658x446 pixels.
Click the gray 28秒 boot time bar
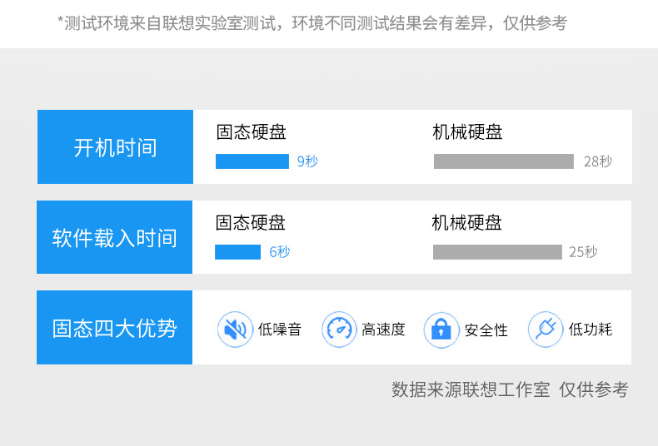pos(504,161)
